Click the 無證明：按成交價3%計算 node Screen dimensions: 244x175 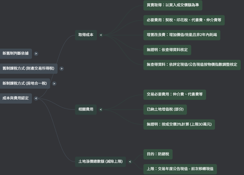179,124
